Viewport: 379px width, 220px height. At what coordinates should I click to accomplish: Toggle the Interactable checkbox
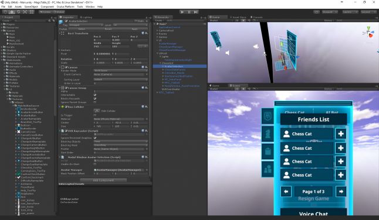point(95,95)
